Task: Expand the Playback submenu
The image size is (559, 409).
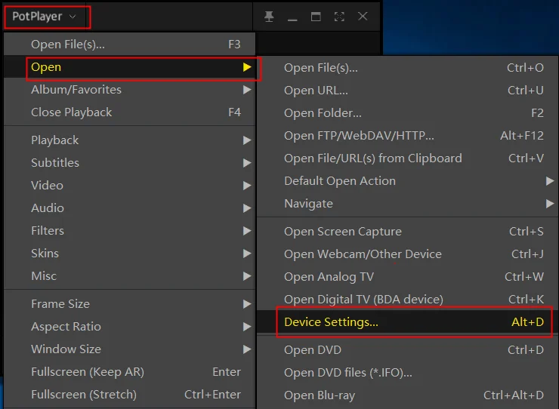Action: click(x=130, y=140)
